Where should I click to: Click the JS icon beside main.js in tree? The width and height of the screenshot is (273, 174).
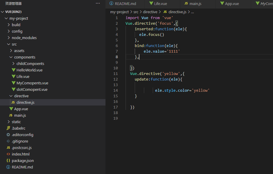point(11,115)
